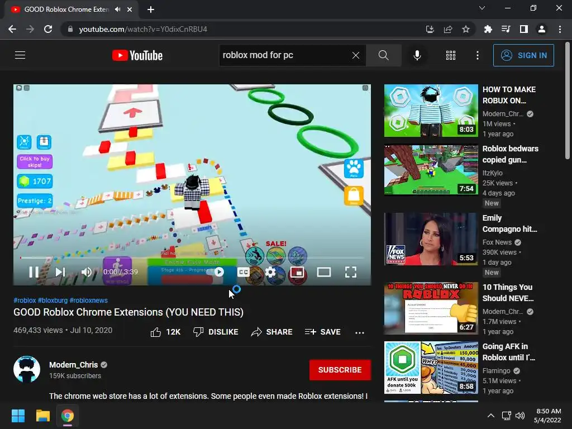
Task: Seek on the video progress bar
Action: tap(192, 258)
